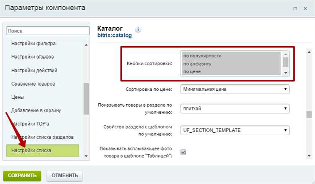Maximize the Параметры компонента dialog

295,8
